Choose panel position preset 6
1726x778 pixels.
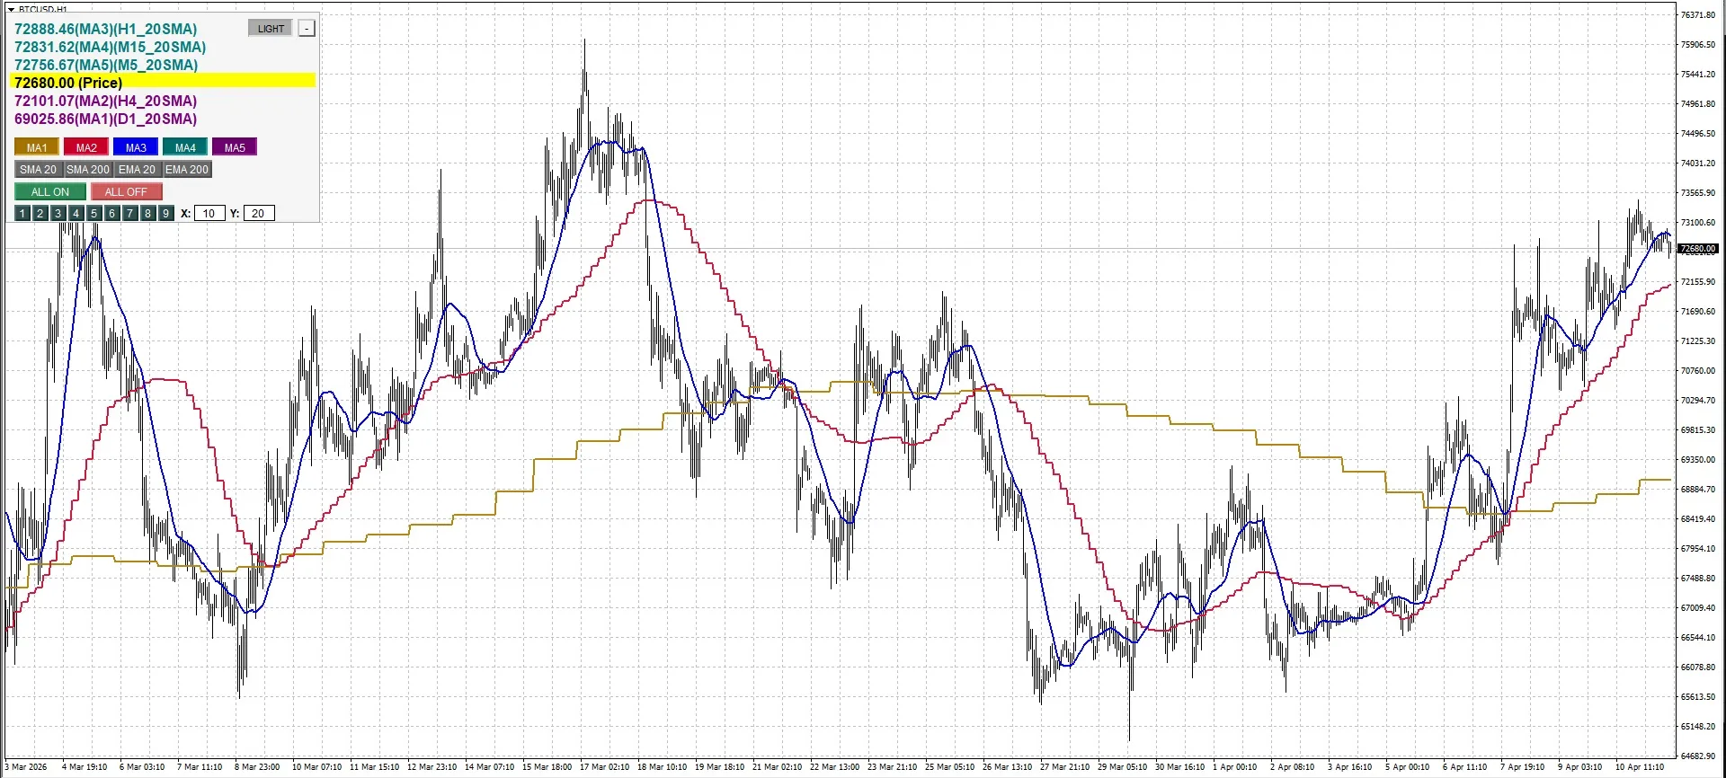[x=112, y=214]
